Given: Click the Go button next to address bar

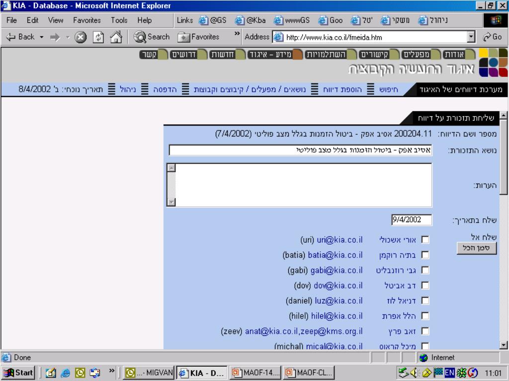Looking at the screenshot, I should point(493,37).
